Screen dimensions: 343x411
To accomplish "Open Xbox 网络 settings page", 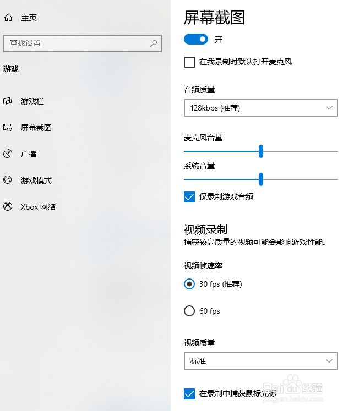I will (38, 207).
